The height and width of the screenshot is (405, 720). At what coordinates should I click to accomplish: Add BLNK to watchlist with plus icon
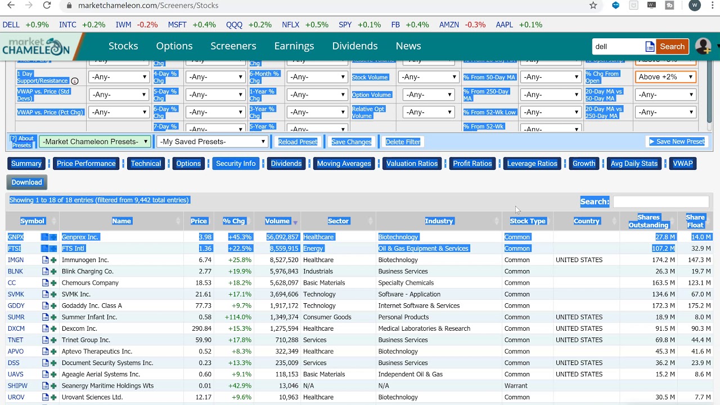coord(53,271)
